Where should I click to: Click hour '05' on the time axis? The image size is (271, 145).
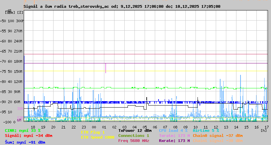[145, 127]
